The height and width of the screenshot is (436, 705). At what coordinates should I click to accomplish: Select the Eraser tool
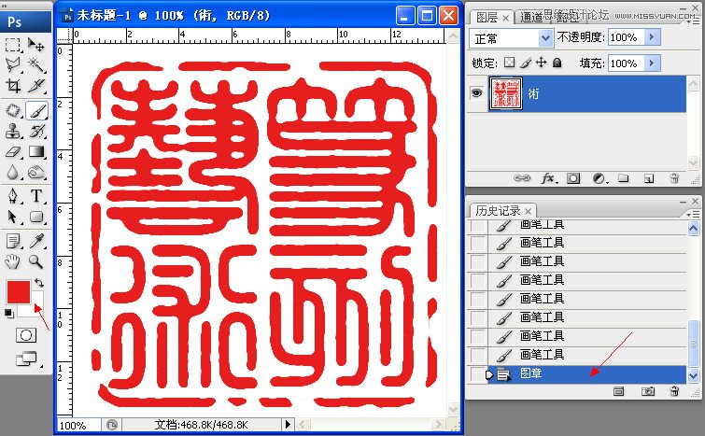[x=12, y=152]
